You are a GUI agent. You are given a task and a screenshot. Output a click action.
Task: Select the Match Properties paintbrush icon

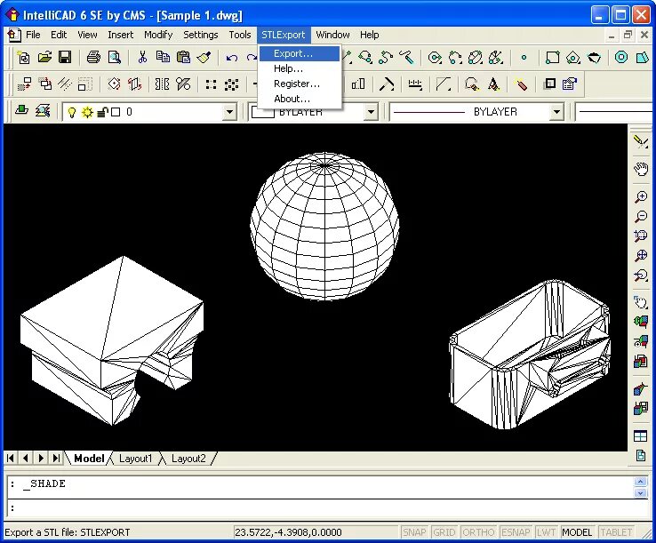click(x=204, y=57)
